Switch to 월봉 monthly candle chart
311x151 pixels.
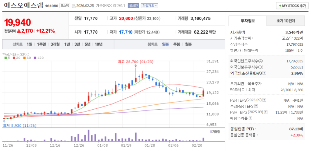point(188,44)
